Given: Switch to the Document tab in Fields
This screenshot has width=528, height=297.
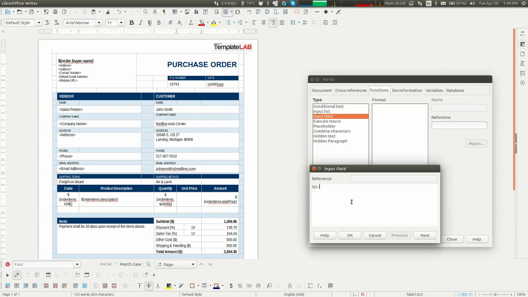Looking at the screenshot, I should click(x=322, y=90).
